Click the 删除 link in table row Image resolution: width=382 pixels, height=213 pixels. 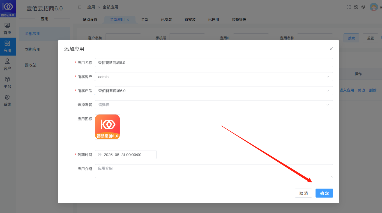[373, 90]
